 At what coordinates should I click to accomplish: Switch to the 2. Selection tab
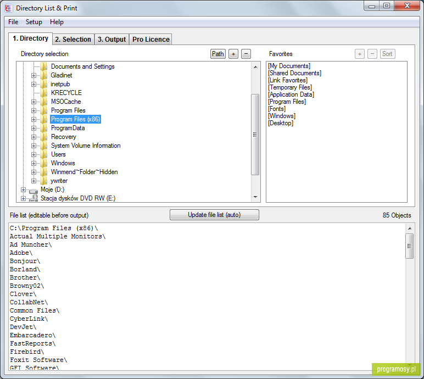click(73, 40)
